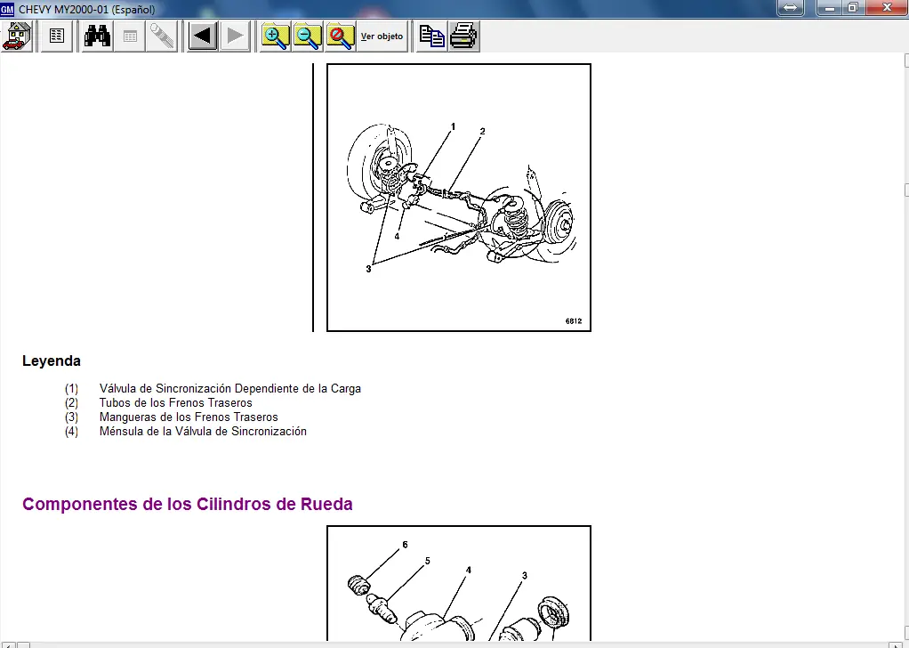Viewport: 909px width, 648px height.
Task: Click the double-arrow resize button in the title bar
Action: pos(790,7)
